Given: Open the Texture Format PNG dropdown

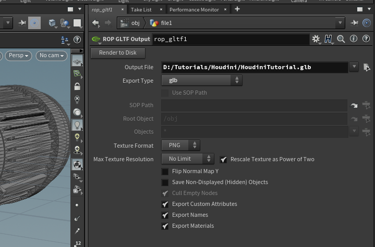Looking at the screenshot, I should [180, 146].
